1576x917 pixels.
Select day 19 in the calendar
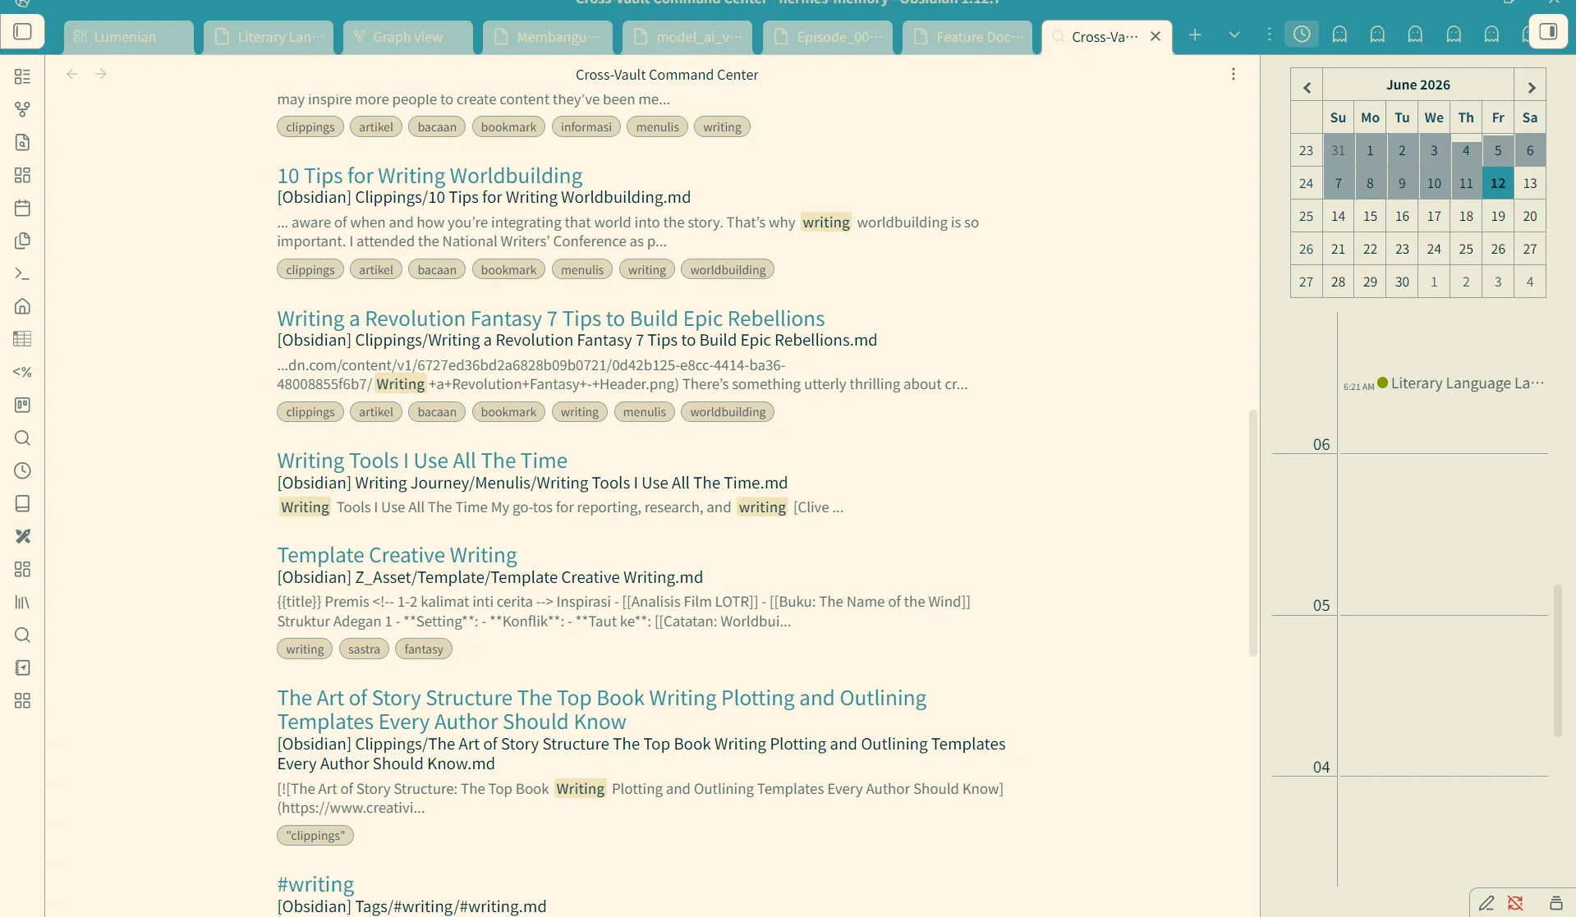point(1498,216)
